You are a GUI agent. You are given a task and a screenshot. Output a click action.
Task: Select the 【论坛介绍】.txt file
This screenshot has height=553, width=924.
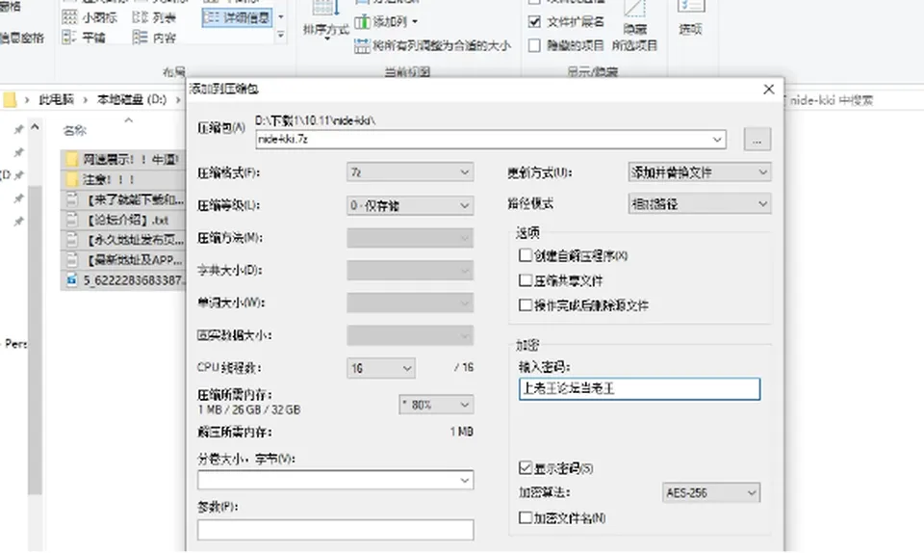(x=123, y=220)
